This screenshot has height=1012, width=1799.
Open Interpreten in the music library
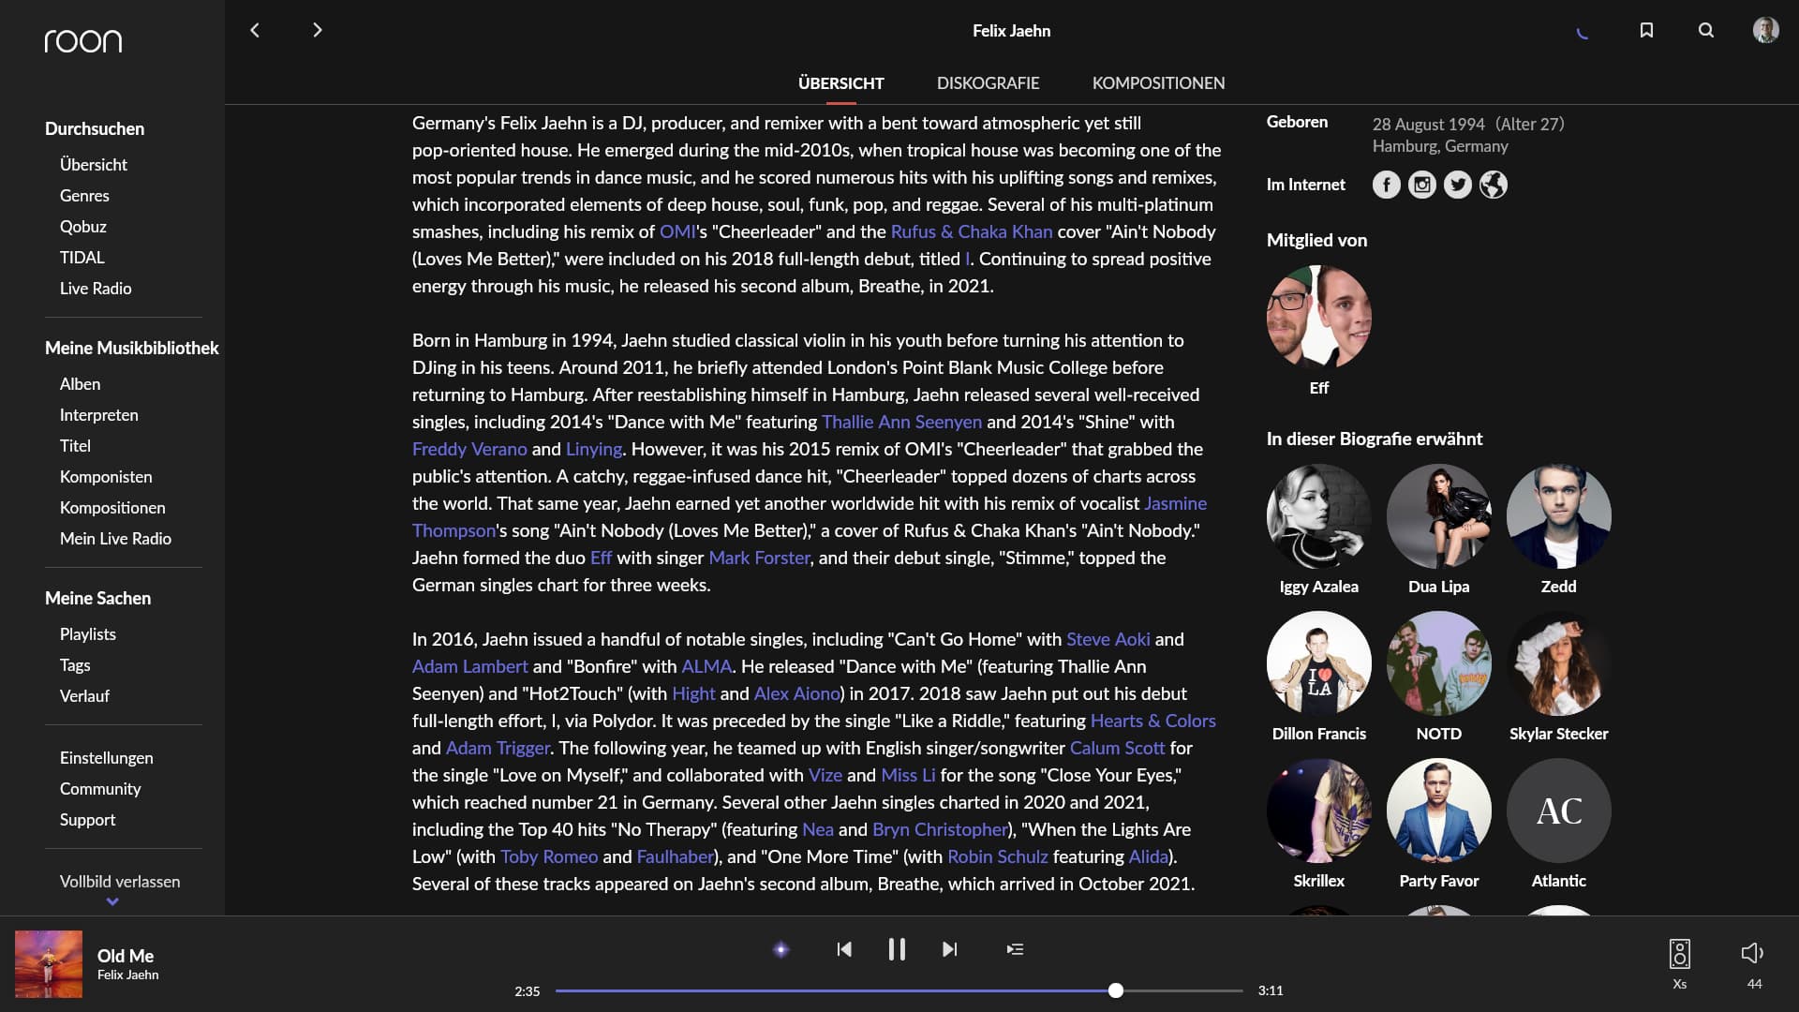point(99,415)
